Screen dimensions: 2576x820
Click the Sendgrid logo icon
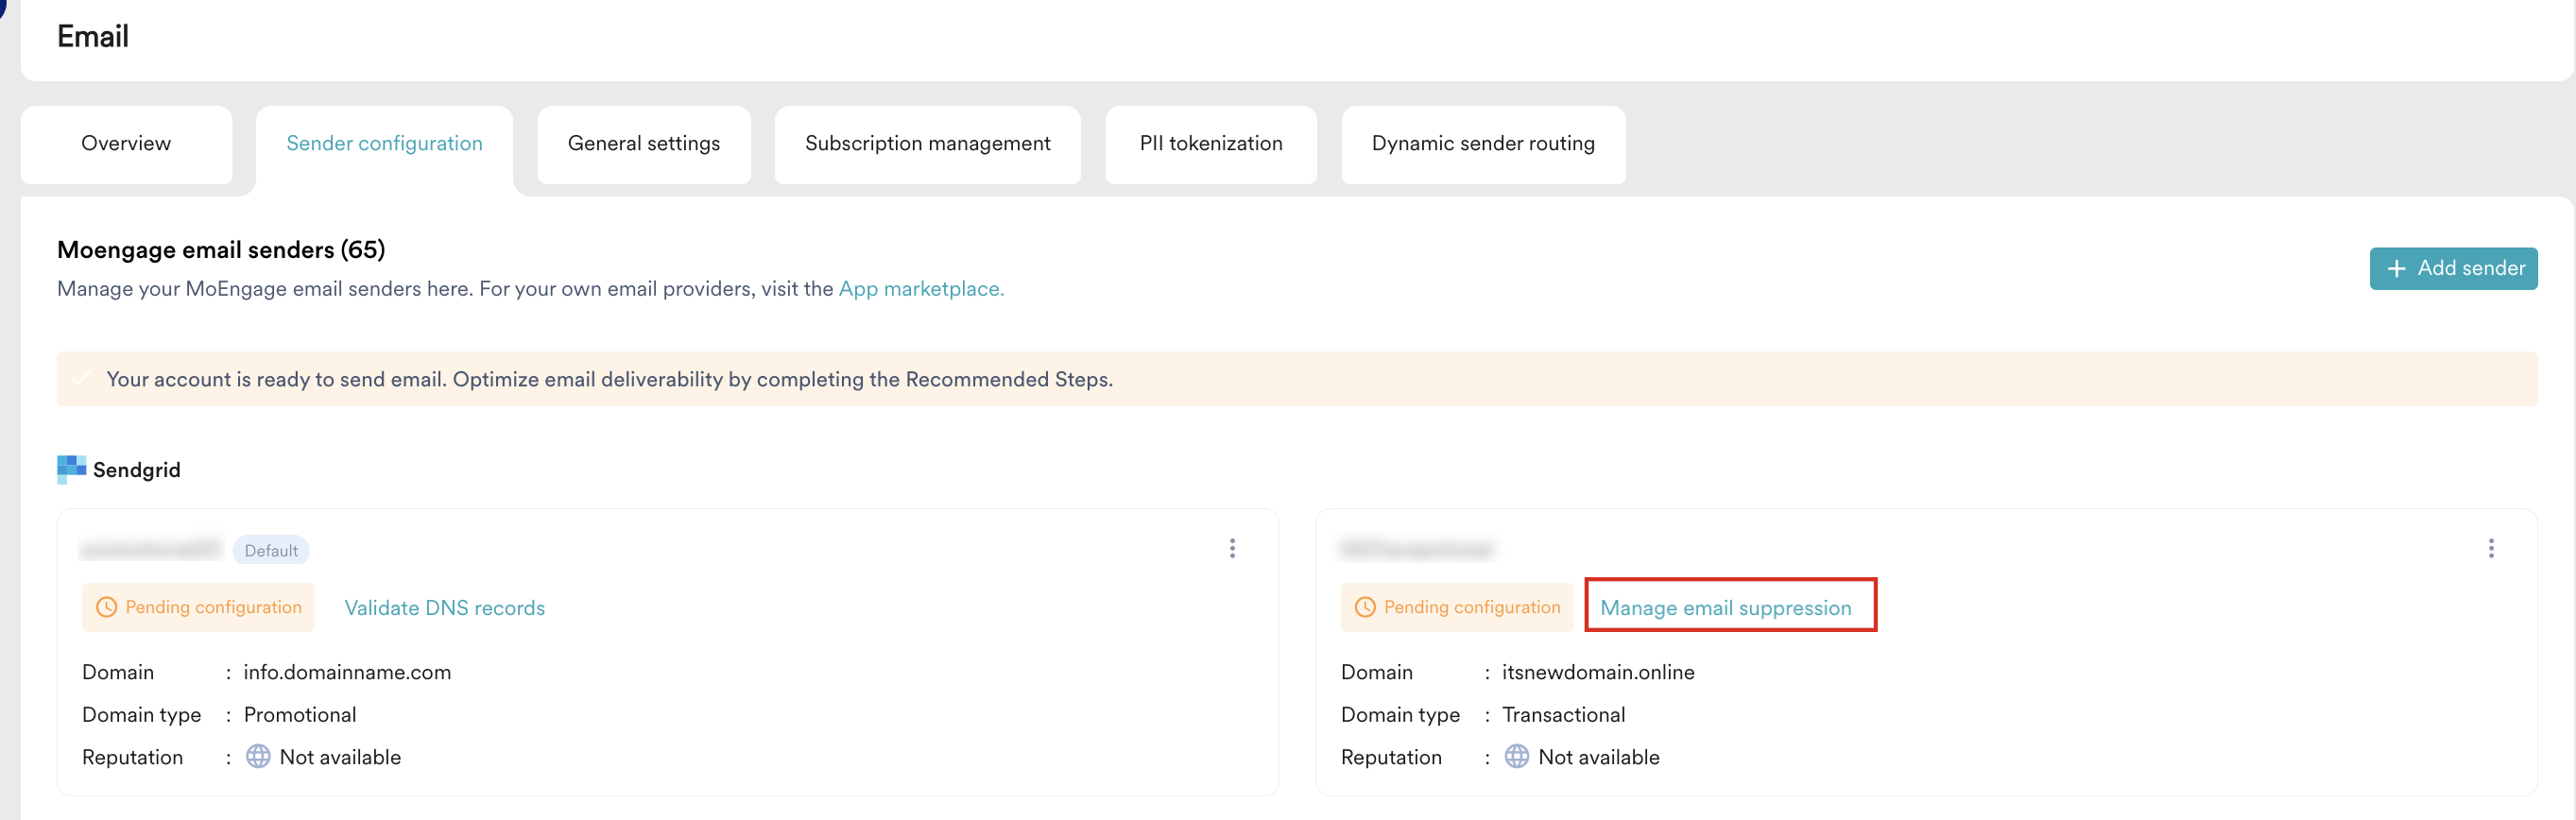point(71,469)
